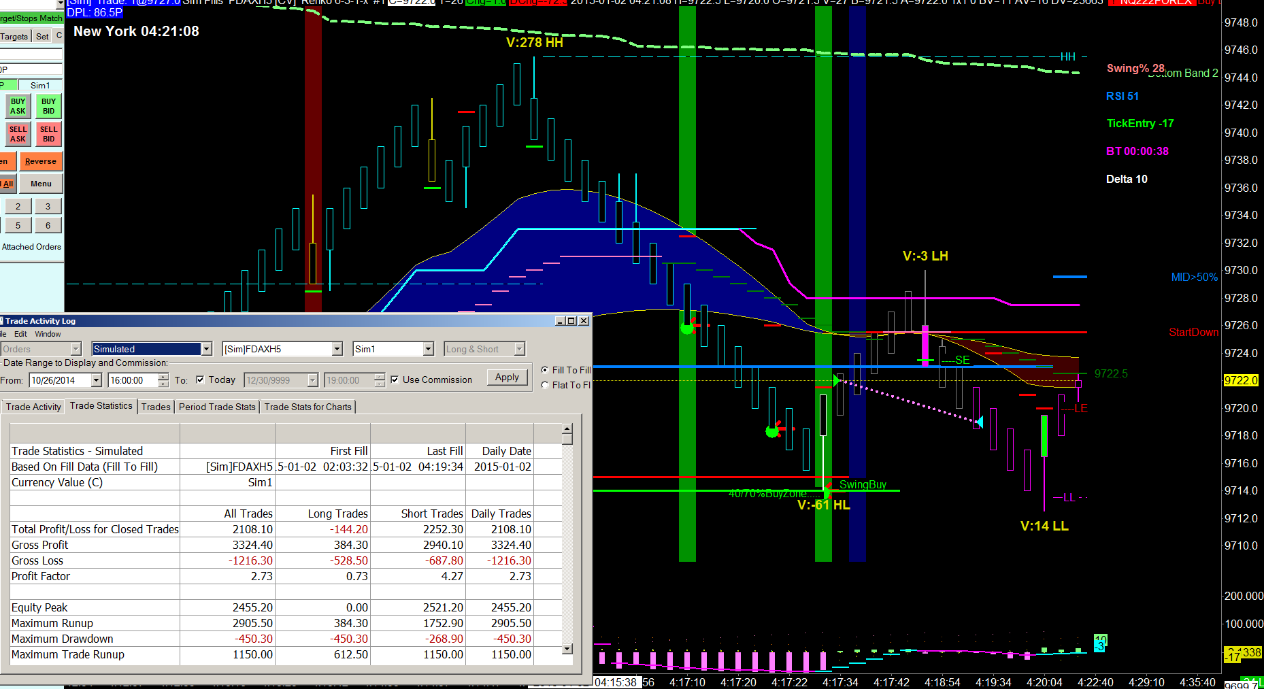Click the highlighted 9722.0 price on scale
This screenshot has height=689, width=1264.
coord(1241,380)
